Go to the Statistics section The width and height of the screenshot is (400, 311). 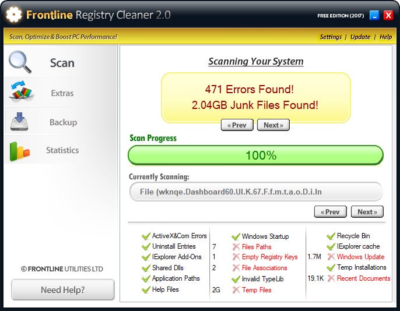(x=61, y=150)
